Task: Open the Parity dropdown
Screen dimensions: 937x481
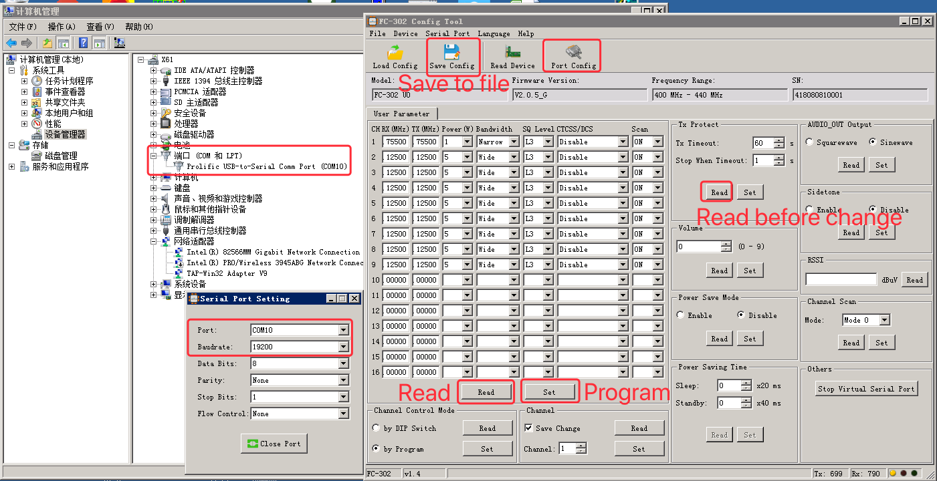Action: (x=343, y=380)
